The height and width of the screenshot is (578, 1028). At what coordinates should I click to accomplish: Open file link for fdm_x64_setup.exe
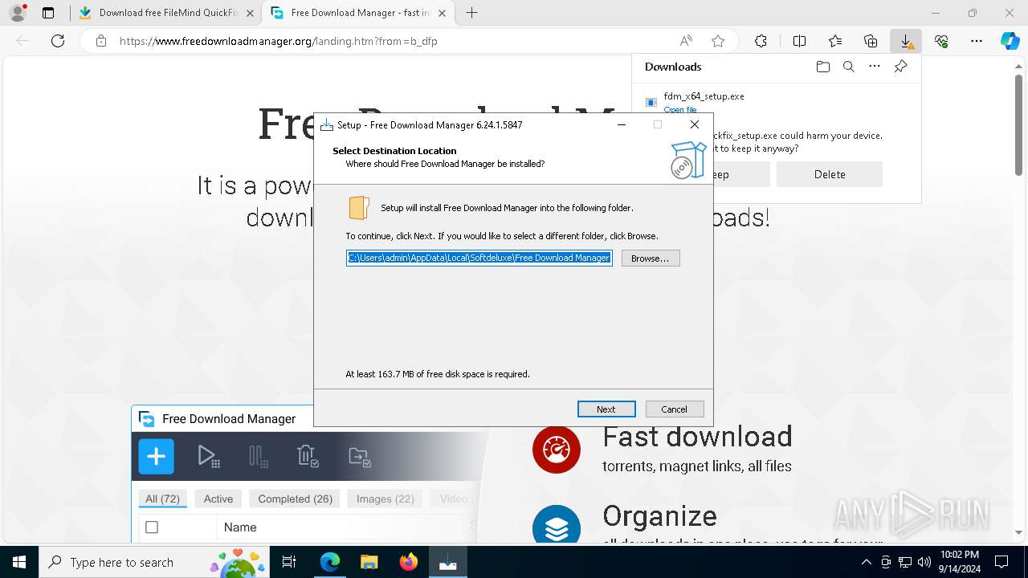(x=680, y=110)
